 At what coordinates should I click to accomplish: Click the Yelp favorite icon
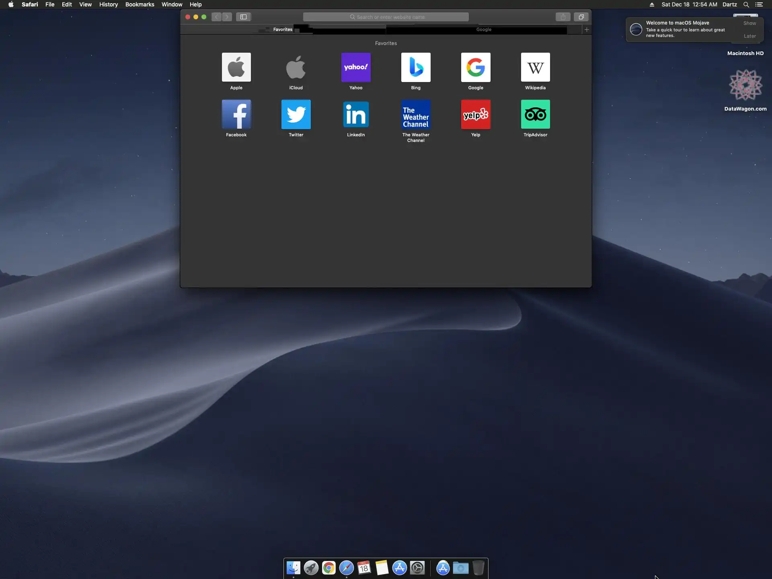click(475, 115)
